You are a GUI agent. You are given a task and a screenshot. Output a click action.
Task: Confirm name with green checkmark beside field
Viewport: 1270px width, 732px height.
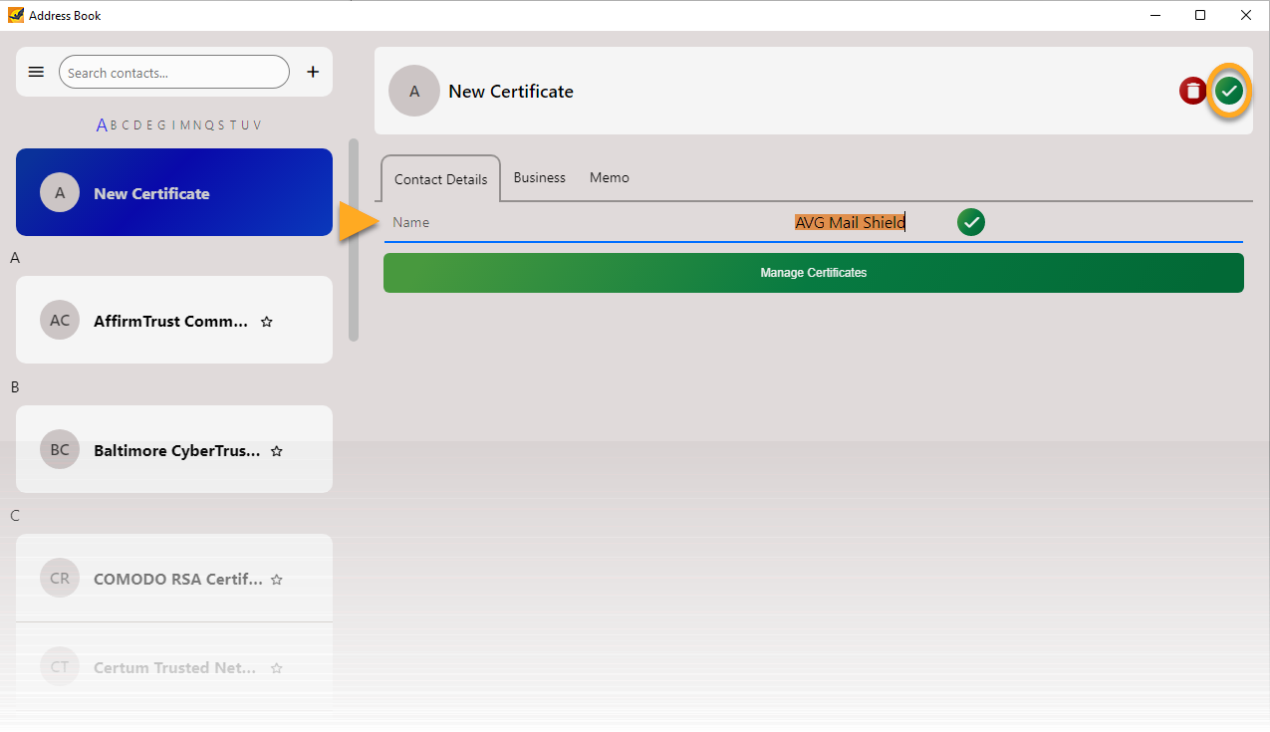pyautogui.click(x=970, y=222)
